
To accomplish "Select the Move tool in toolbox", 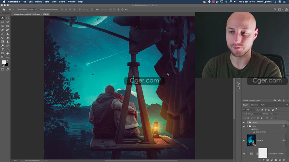I will tap(3, 18).
